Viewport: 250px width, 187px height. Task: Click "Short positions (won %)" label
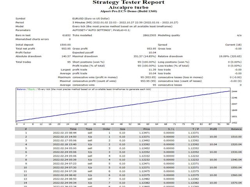click(88, 62)
